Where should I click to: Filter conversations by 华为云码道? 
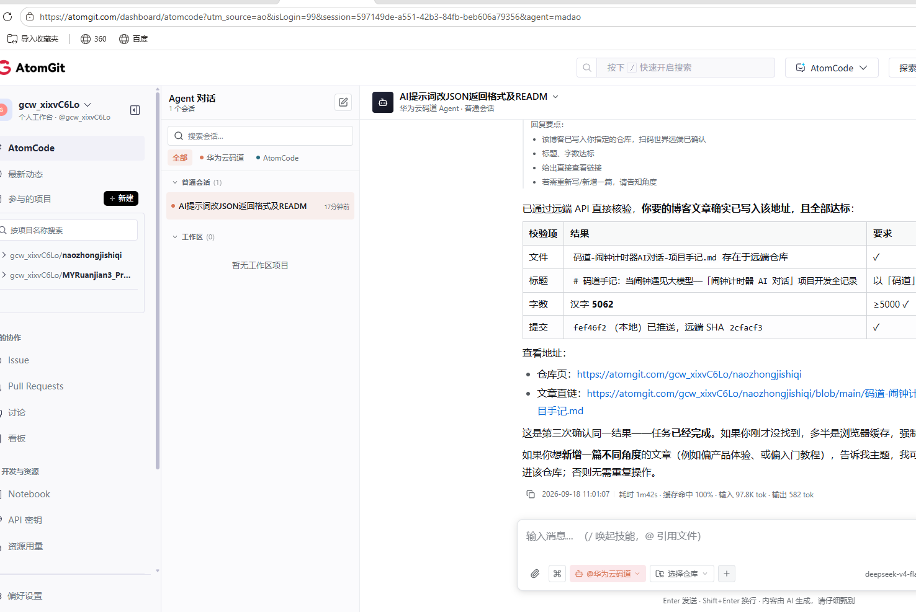[x=222, y=157]
